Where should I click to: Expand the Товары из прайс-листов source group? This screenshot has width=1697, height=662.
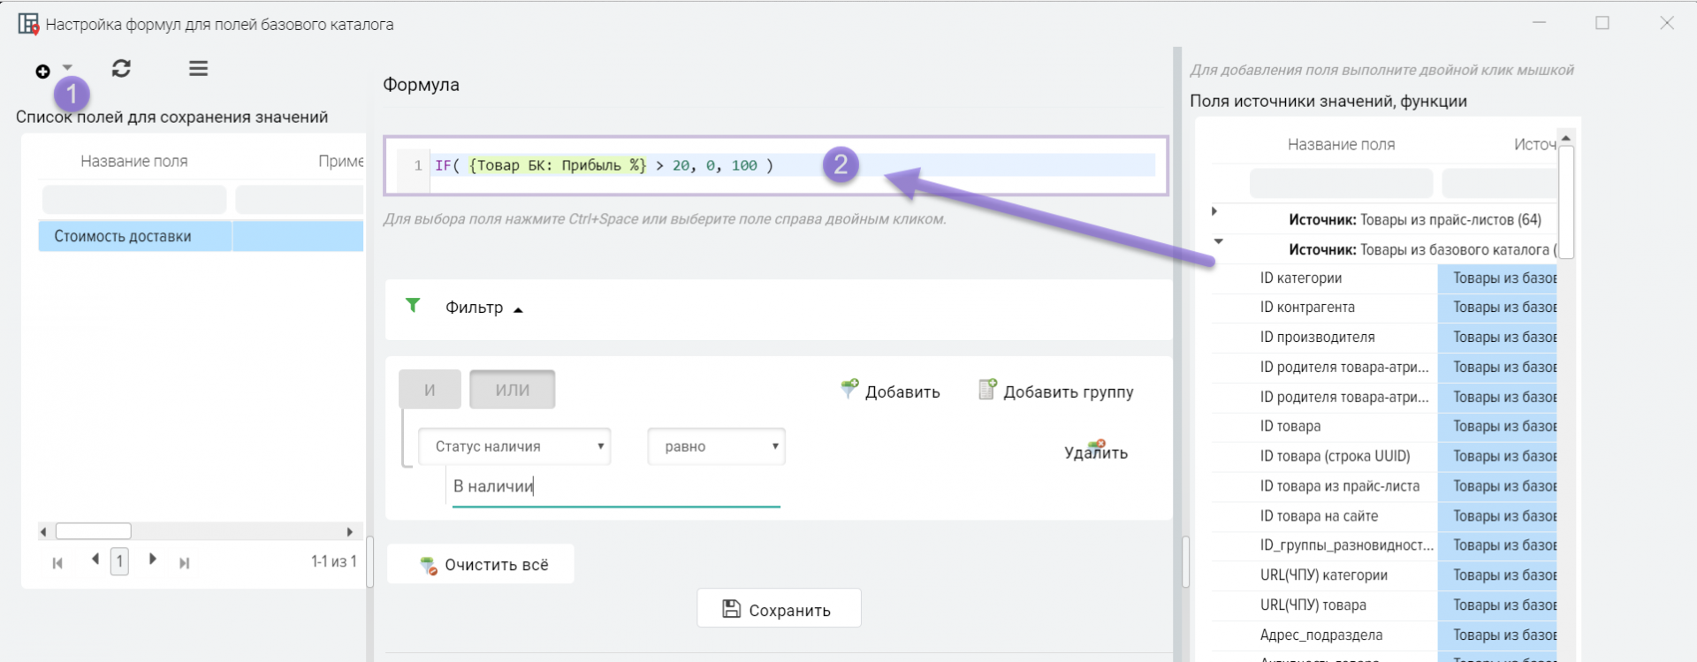point(1214,211)
